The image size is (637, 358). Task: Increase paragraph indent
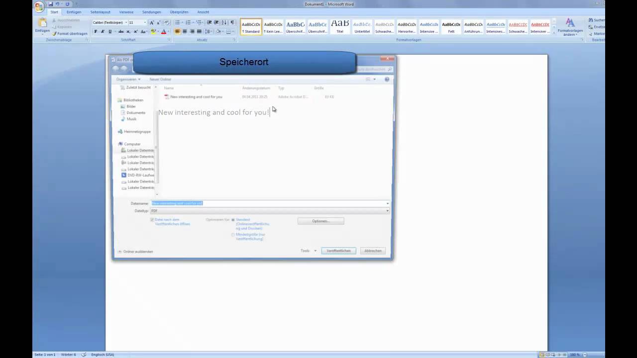(x=216, y=22)
